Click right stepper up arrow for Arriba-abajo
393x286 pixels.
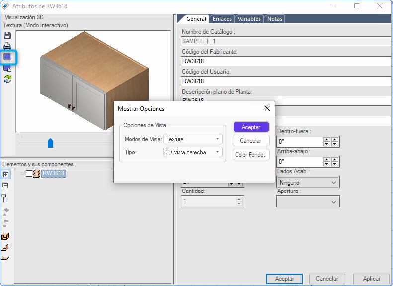[335, 159]
